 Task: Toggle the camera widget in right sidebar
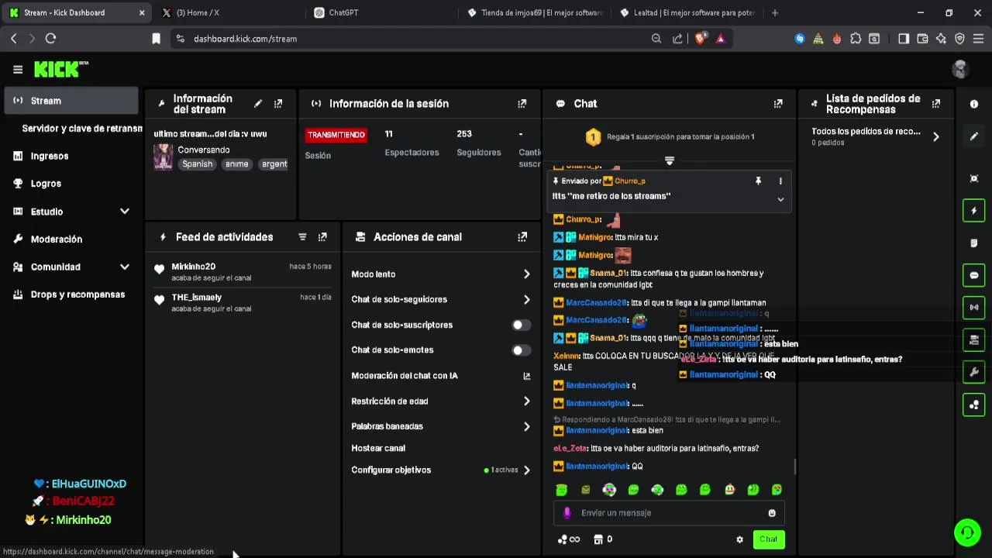tap(974, 340)
